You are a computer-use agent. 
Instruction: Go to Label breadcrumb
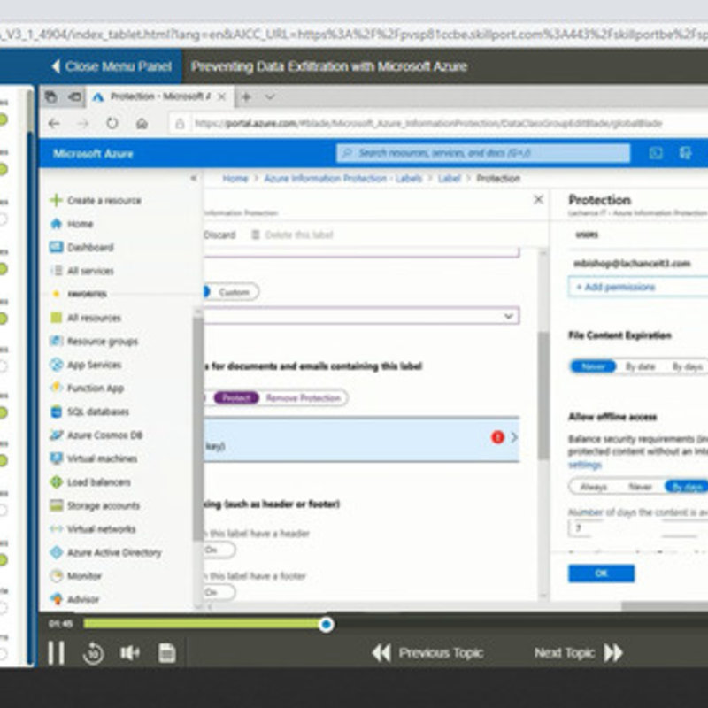[450, 179]
